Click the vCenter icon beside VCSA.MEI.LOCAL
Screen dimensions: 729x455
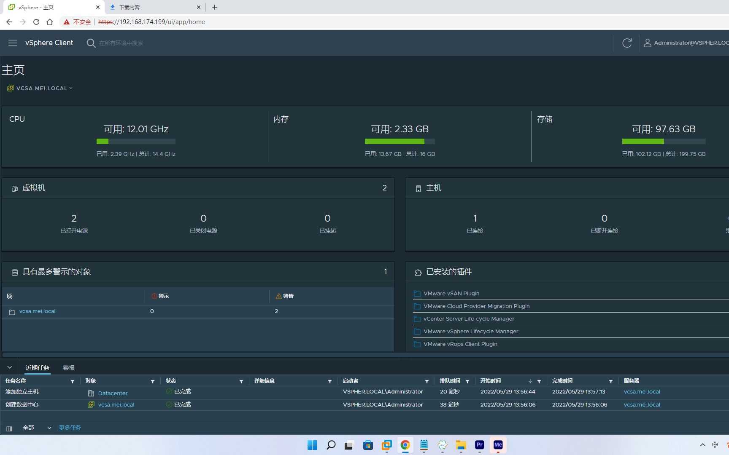(x=11, y=88)
